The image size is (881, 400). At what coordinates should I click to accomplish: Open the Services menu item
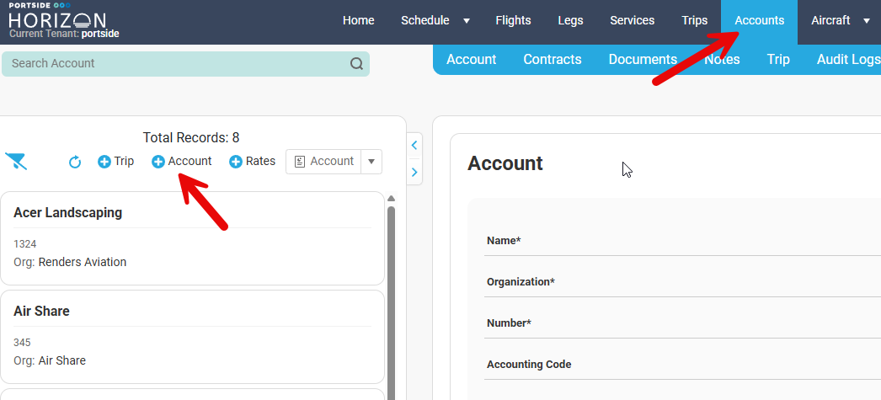(x=632, y=21)
